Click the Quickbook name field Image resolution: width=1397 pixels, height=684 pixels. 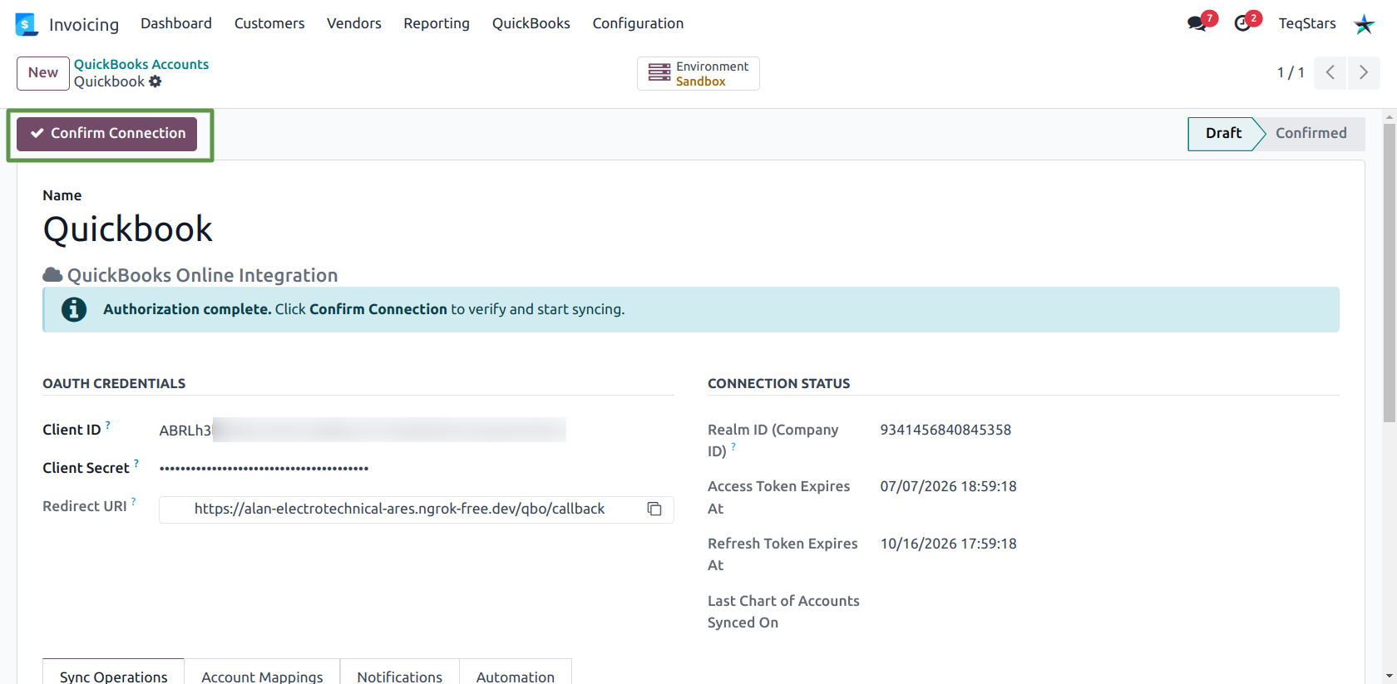pyautogui.click(x=128, y=229)
